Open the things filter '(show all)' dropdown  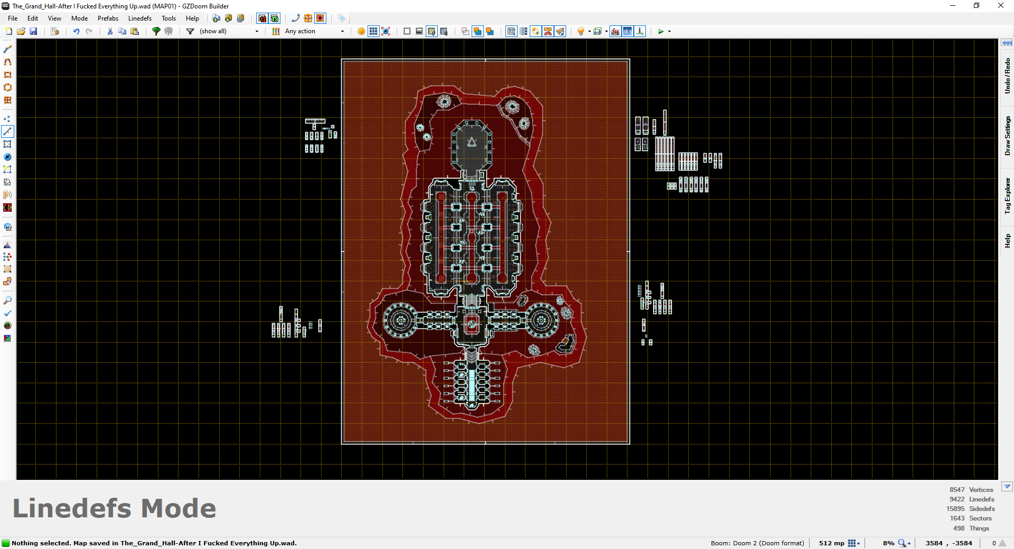pos(229,31)
